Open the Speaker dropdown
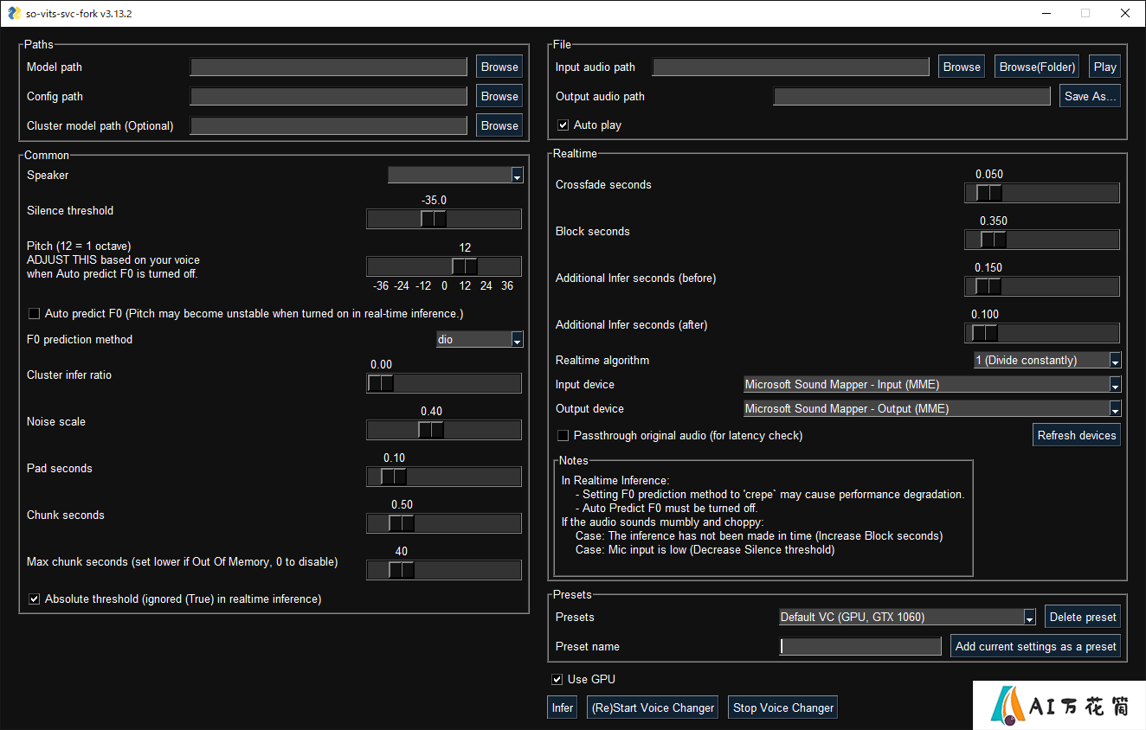1146x730 pixels. pos(518,176)
